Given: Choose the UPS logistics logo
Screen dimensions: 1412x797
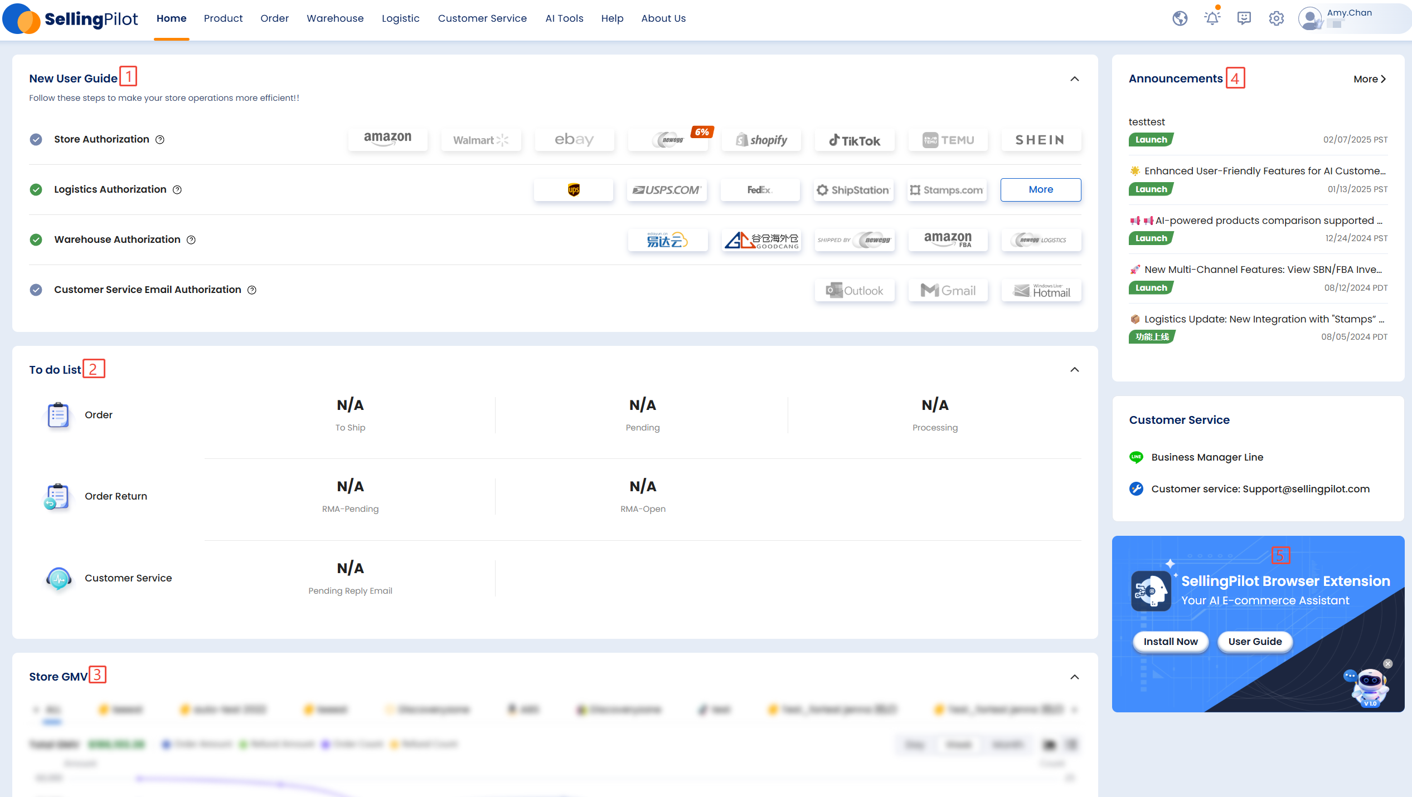Looking at the screenshot, I should coord(574,190).
